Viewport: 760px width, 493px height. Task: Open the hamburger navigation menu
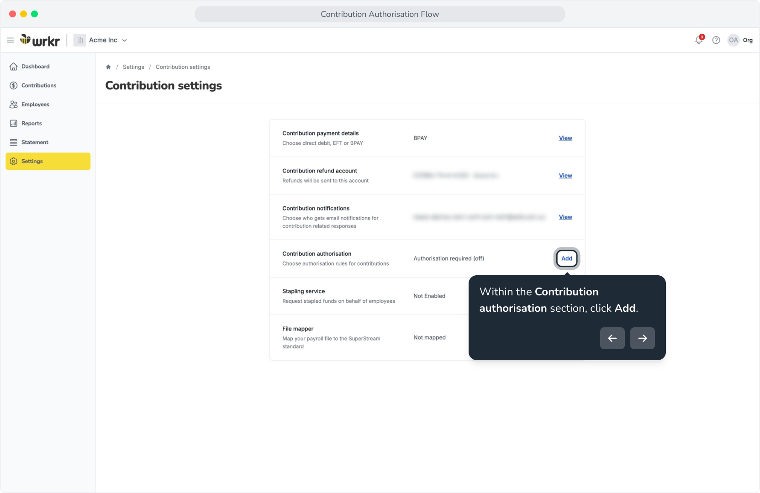11,40
